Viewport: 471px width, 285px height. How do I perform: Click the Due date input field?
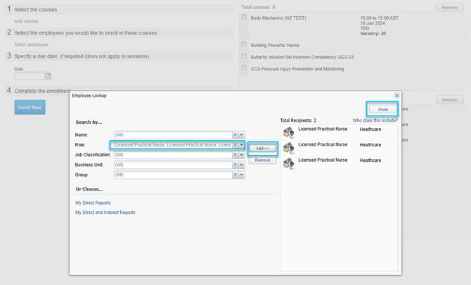[30, 76]
